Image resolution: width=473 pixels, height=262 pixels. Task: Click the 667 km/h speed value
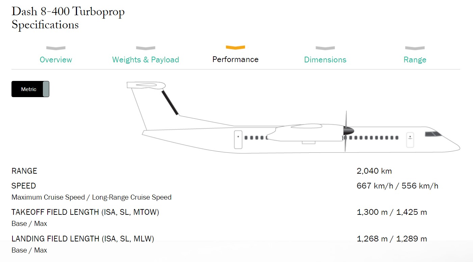(375, 186)
